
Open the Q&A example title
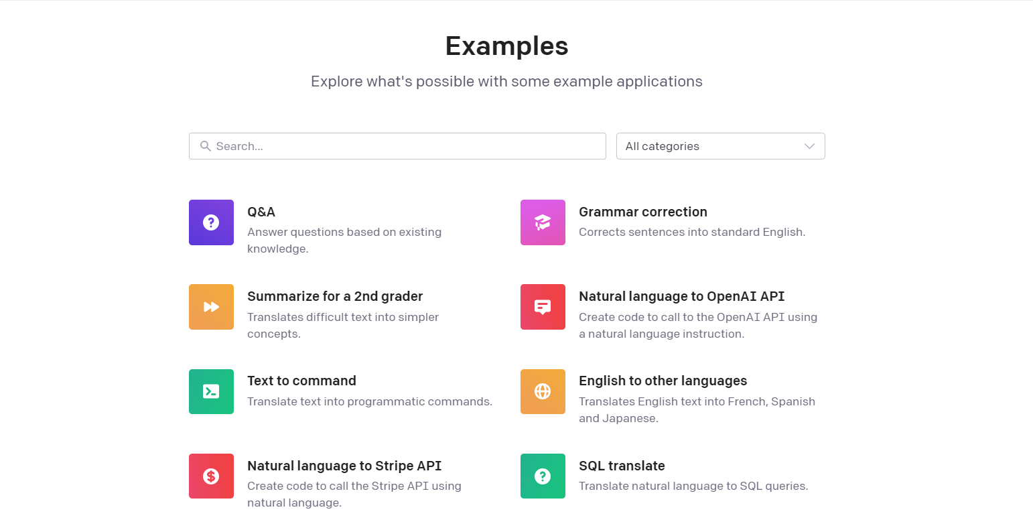click(x=261, y=212)
